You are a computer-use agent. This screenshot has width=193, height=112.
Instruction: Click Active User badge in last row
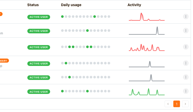tap(39, 92)
